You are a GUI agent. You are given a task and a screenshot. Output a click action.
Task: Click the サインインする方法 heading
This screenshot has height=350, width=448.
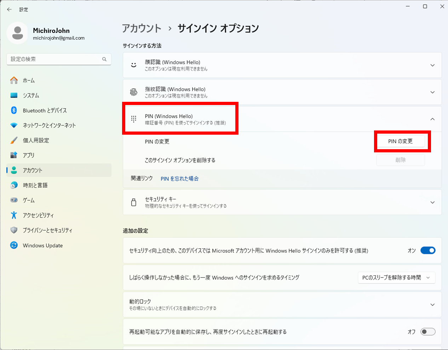tap(142, 46)
